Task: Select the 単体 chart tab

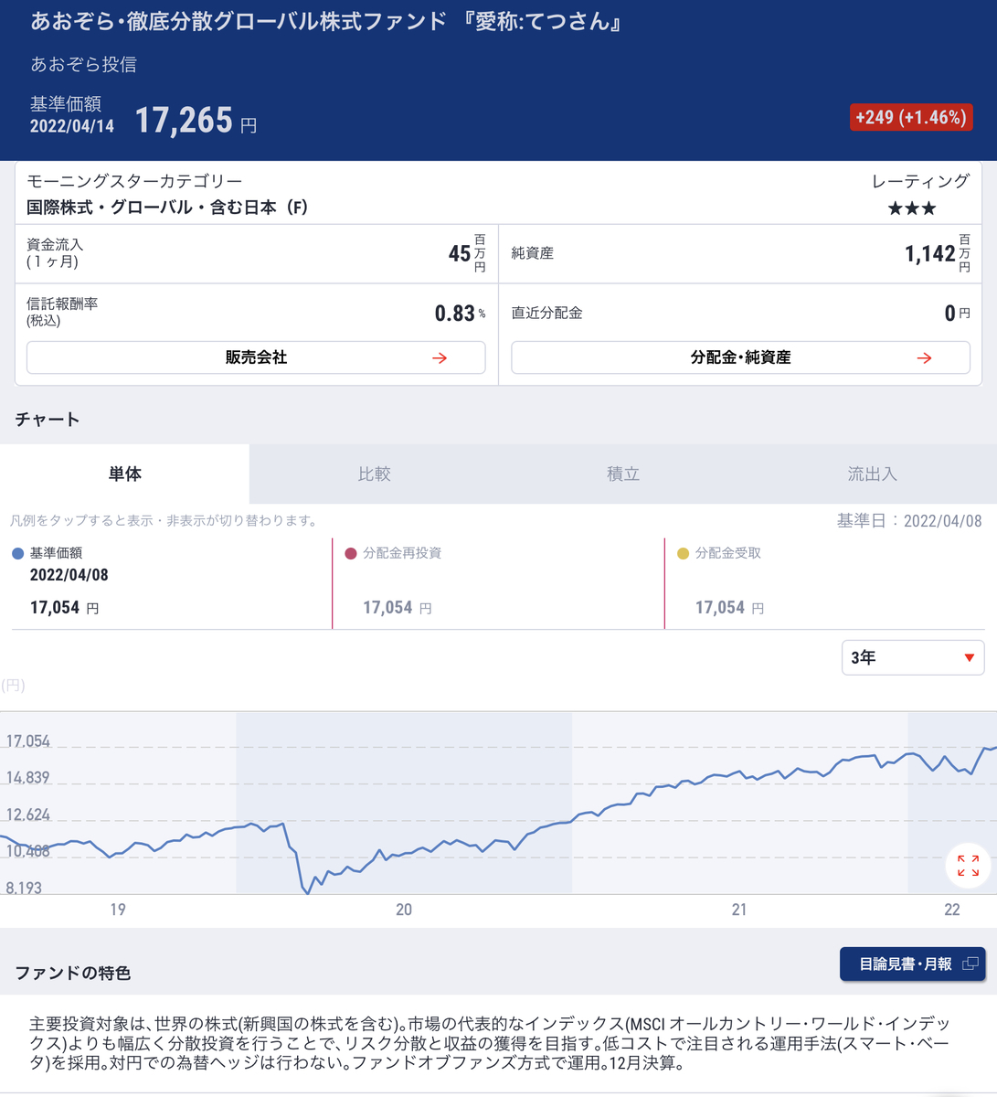Action: point(125,474)
